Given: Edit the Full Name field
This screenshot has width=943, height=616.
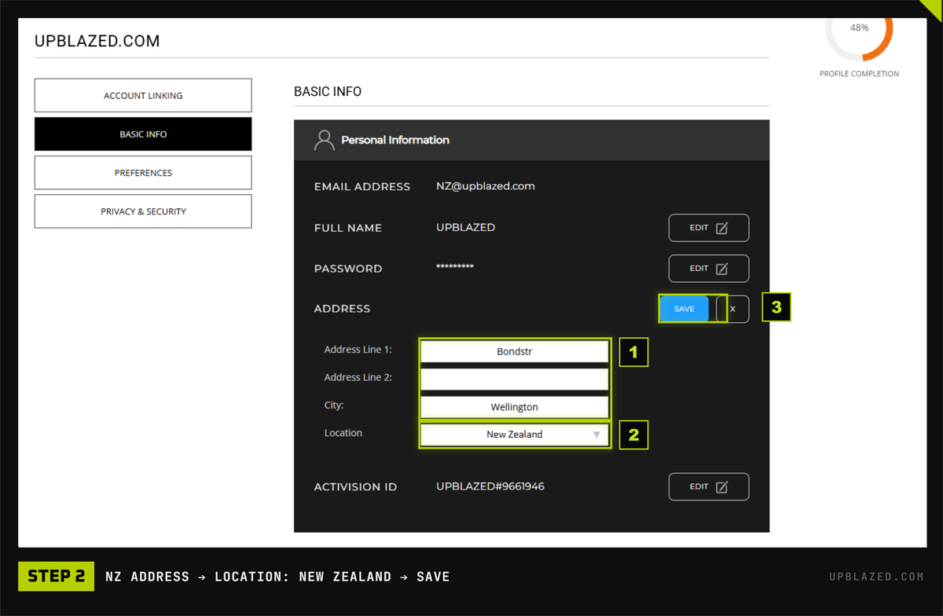Looking at the screenshot, I should click(709, 227).
